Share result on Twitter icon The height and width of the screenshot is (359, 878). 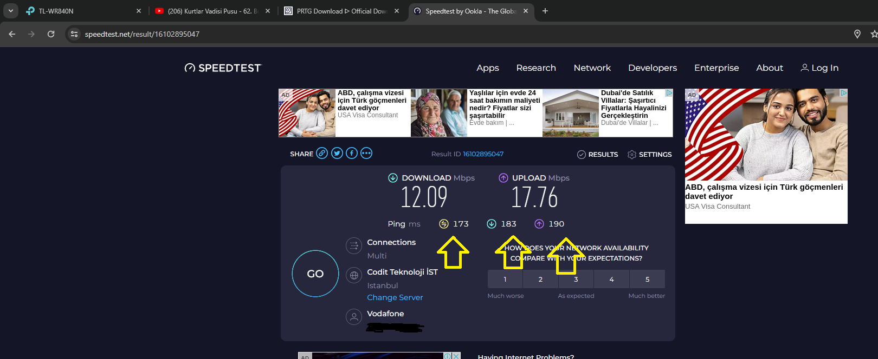click(337, 154)
